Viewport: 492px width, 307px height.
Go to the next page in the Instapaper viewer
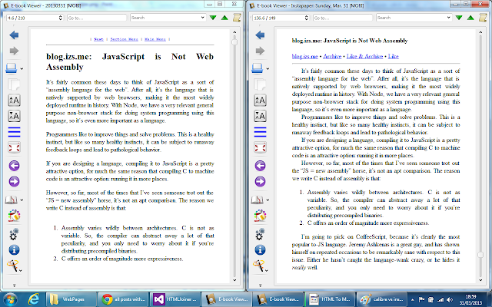click(x=260, y=181)
